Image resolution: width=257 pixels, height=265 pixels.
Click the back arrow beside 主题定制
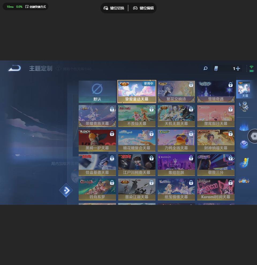[x=14, y=68]
